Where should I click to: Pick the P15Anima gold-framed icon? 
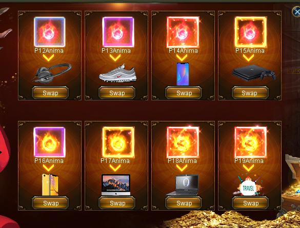[251, 32]
